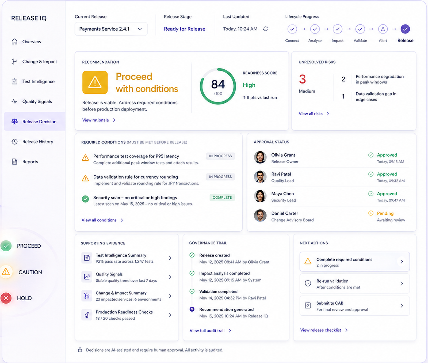Click the lock icon beside the audit notice
This screenshot has height=363, width=428.
(x=80, y=350)
